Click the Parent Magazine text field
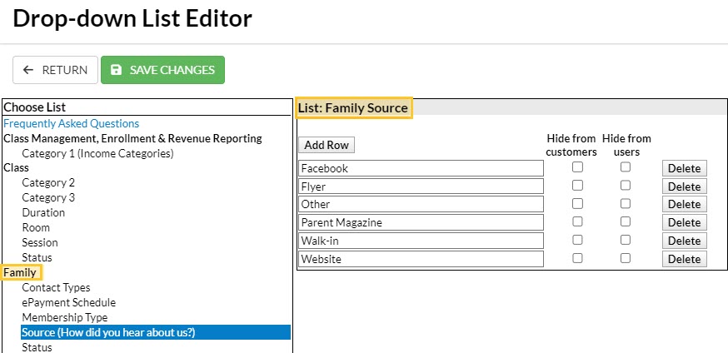Viewport: 728px width, 353px height. point(421,222)
